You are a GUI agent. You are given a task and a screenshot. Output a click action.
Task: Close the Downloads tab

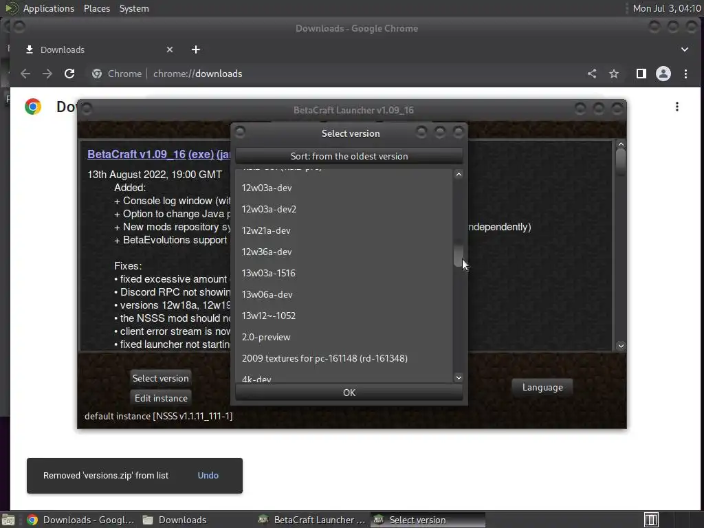click(170, 49)
